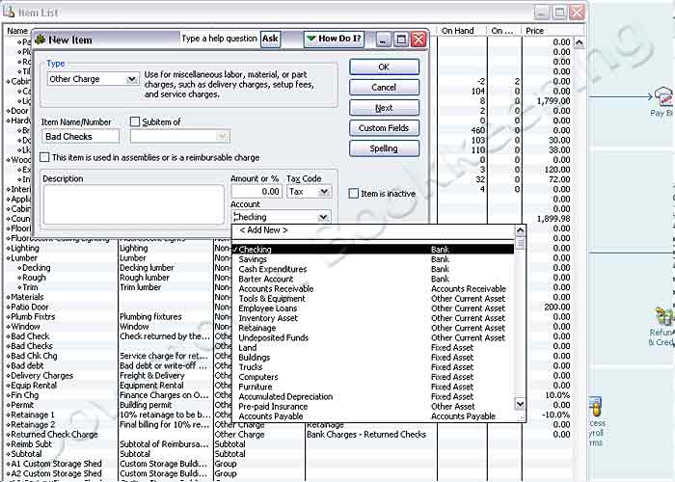Select Buildings account

click(x=373, y=358)
